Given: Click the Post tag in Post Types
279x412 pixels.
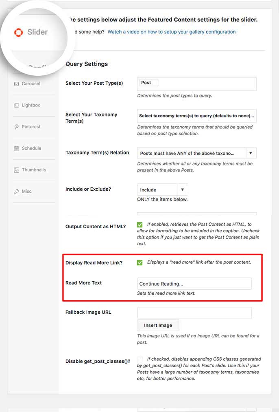Looking at the screenshot, I should click(148, 83).
